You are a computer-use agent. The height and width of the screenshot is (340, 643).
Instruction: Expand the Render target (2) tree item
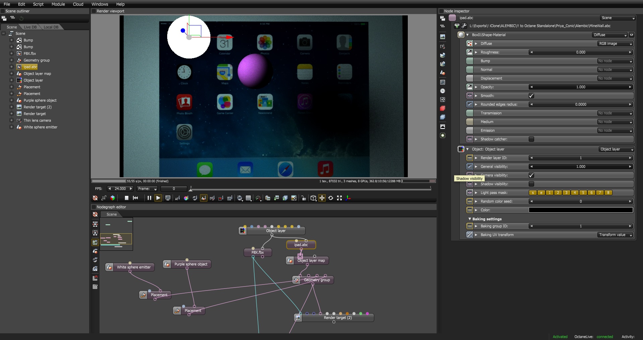11,107
